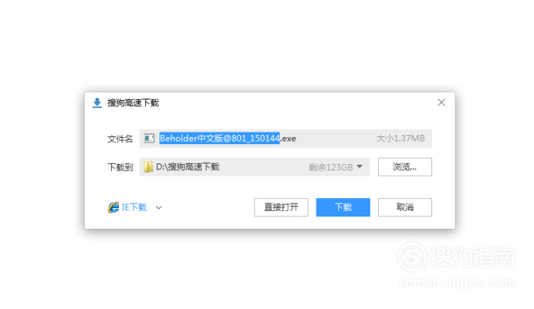Screen dimensions: 534x309
Task: Expand the IE下载 chevron options
Action: [159, 207]
